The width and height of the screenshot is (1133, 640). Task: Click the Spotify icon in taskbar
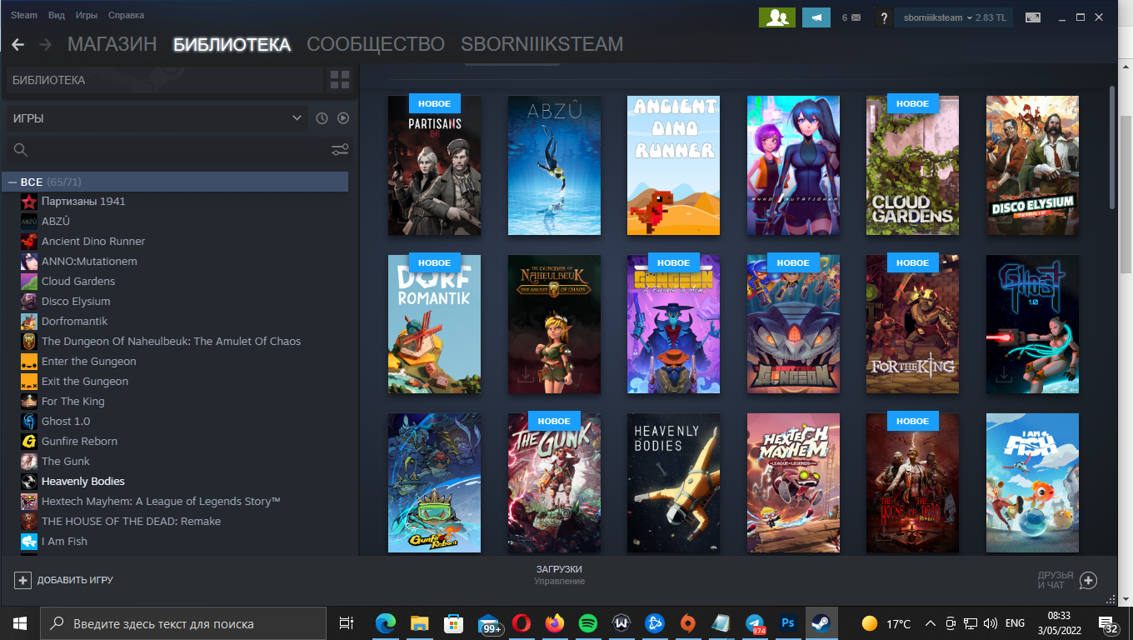click(x=587, y=623)
